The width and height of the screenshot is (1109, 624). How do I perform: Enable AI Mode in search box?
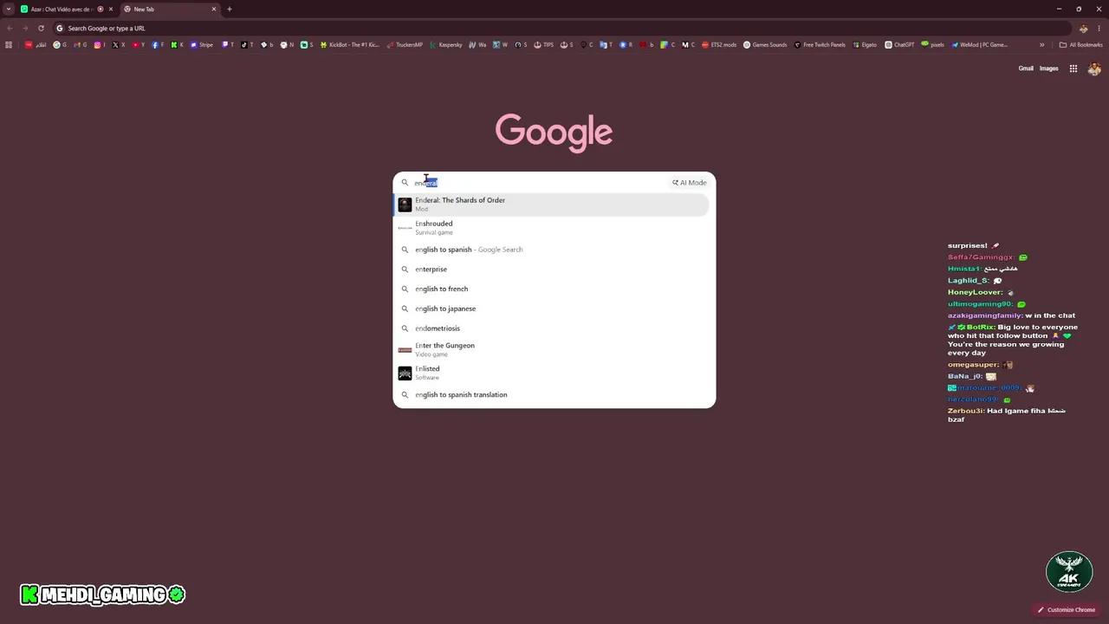pyautogui.click(x=690, y=183)
